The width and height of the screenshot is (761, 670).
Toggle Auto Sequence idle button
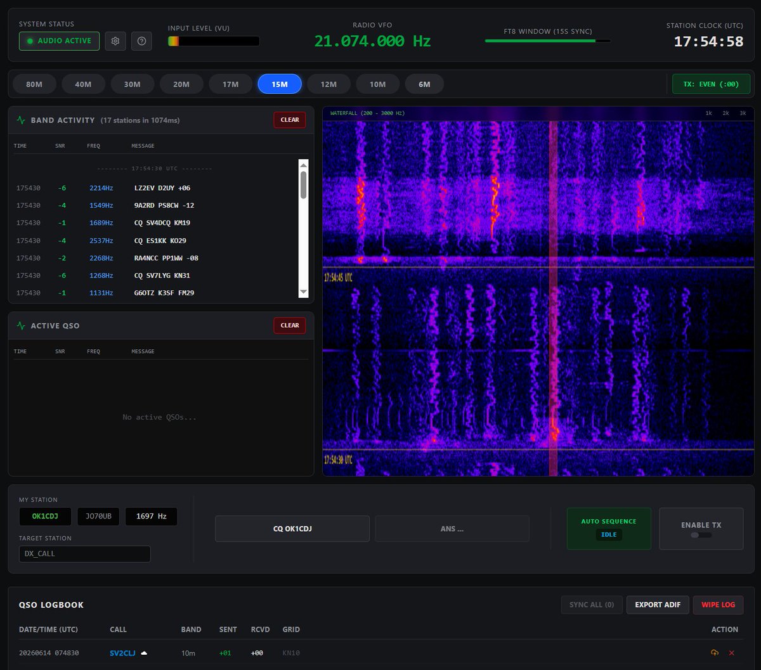click(609, 529)
